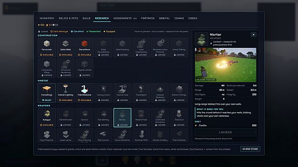Select the Station Fittings card
The width and height of the screenshot is (298, 167).
coord(179,93)
